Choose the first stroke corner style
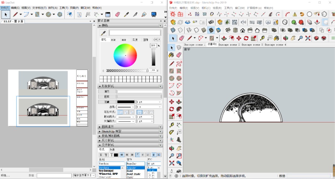This screenshot has height=179, width=335. [x=120, y=112]
